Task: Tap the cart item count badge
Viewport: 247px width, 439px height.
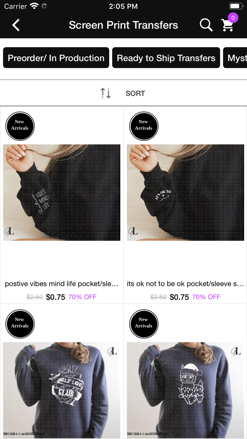Action: (233, 18)
